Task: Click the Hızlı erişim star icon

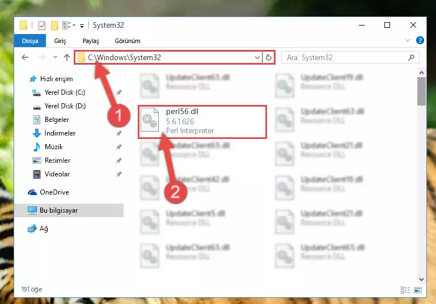Action: click(33, 79)
